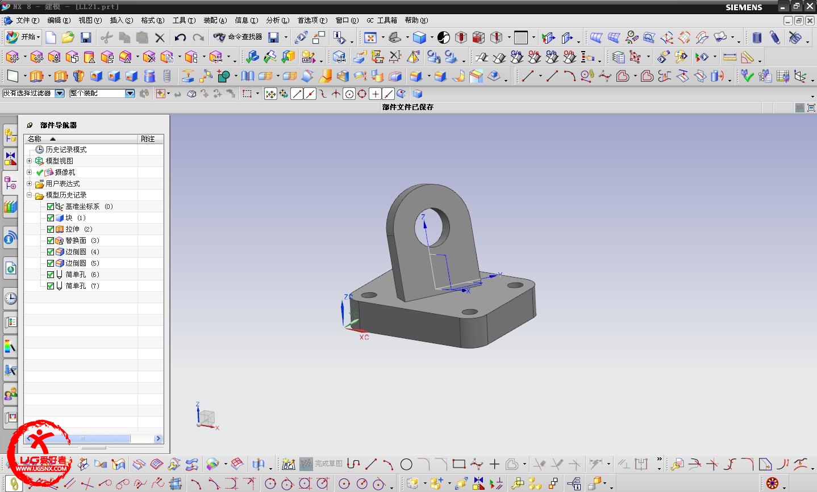Open the 插入 menu
Viewport: 817px width, 492px height.
[121, 20]
